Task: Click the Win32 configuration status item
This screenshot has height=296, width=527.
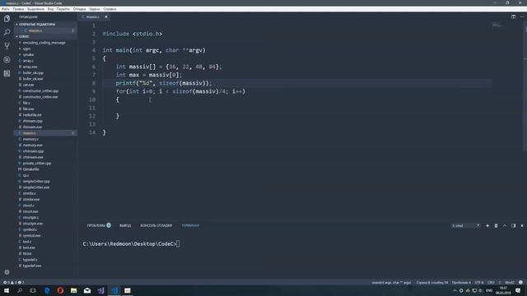Action: coord(510,282)
